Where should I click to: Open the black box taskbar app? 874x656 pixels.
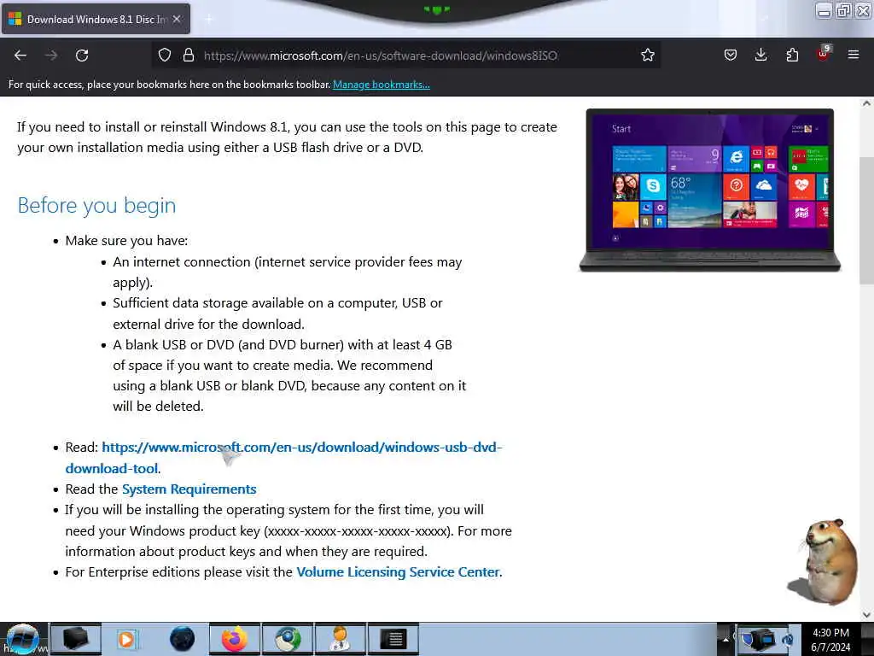tap(76, 639)
